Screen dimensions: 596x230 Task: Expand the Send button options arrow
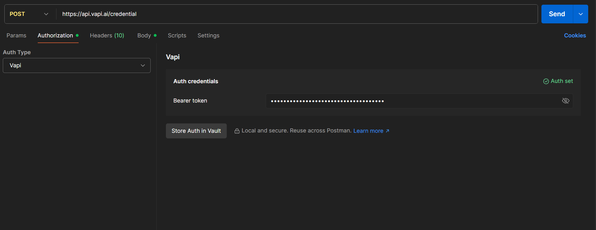point(581,14)
